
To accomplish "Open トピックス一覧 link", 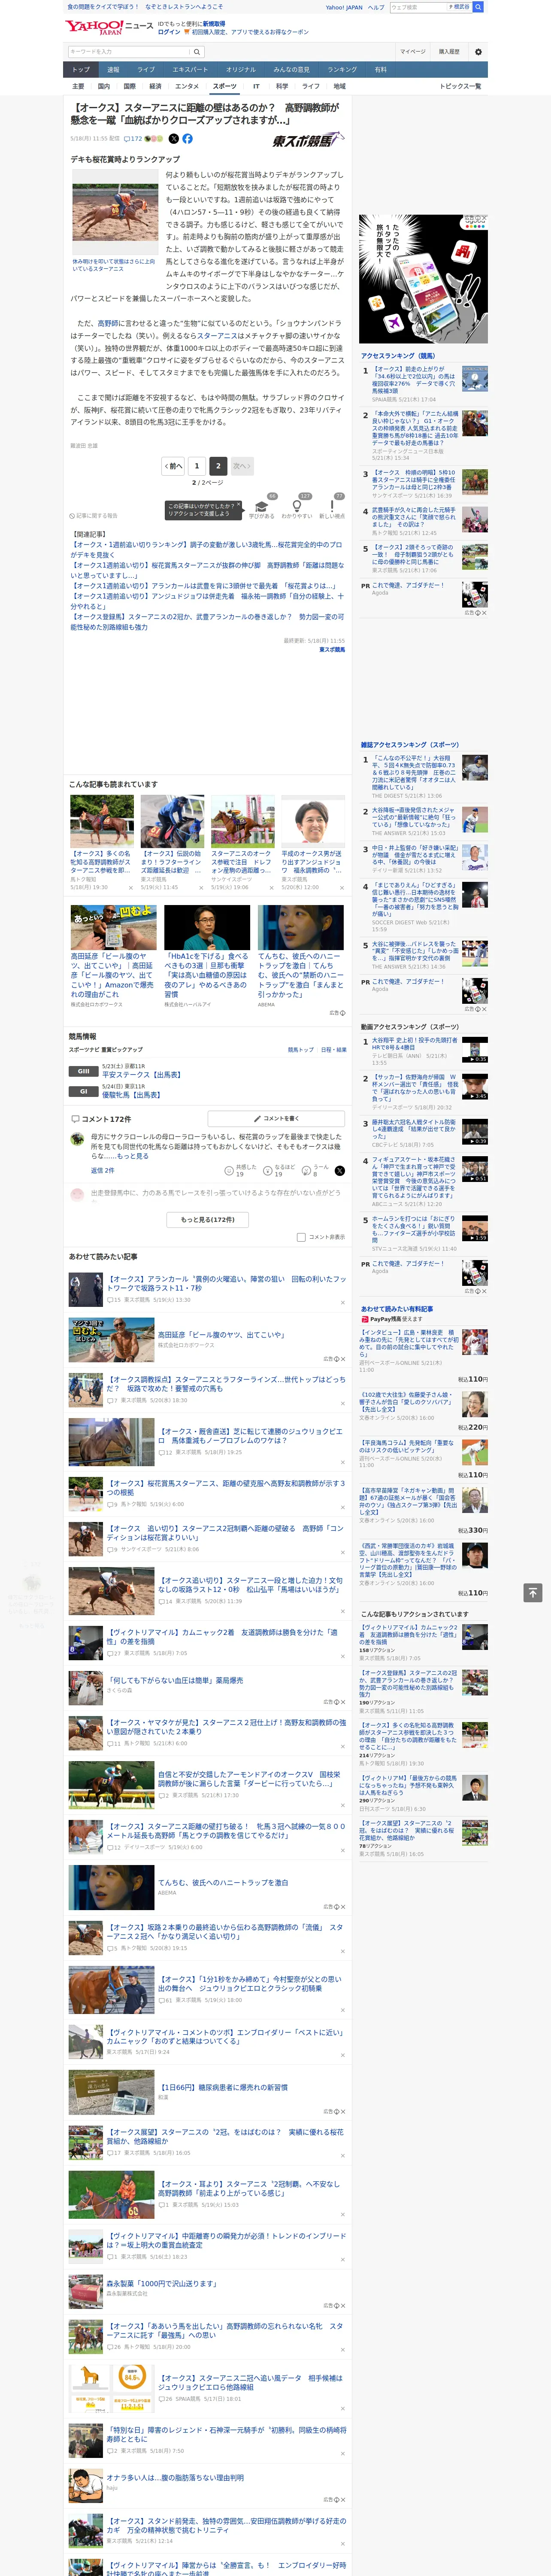I will click(x=460, y=87).
